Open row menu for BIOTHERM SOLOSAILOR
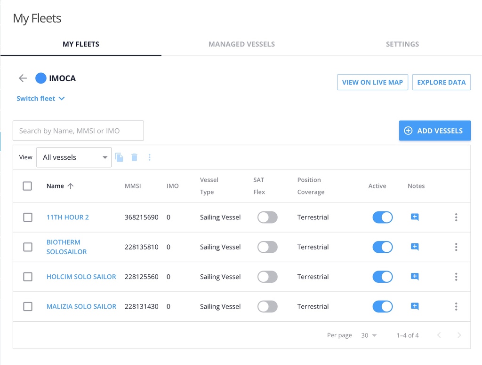This screenshot has height=365, width=482. point(456,247)
